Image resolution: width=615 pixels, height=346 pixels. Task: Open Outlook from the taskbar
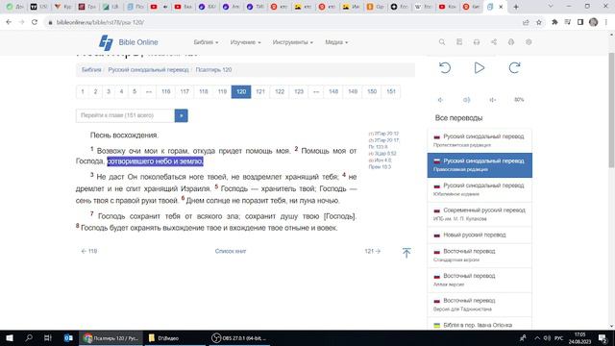(68, 338)
